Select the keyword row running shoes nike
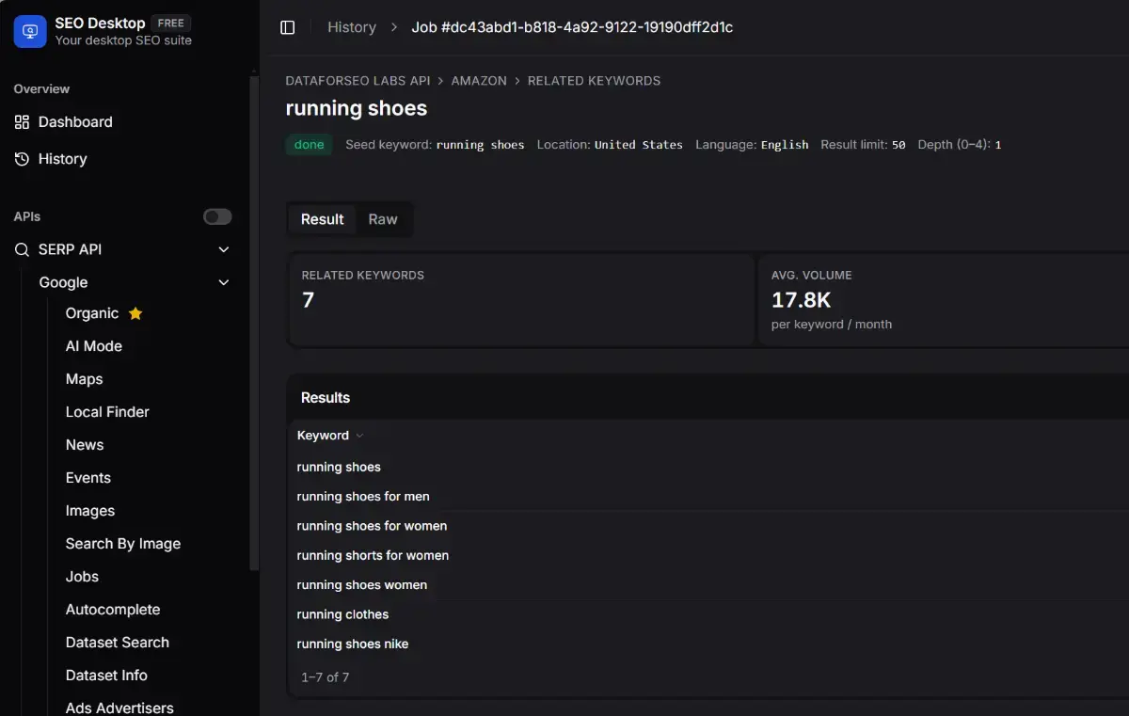Viewport: 1129px width, 716px height. pyautogui.click(x=353, y=644)
